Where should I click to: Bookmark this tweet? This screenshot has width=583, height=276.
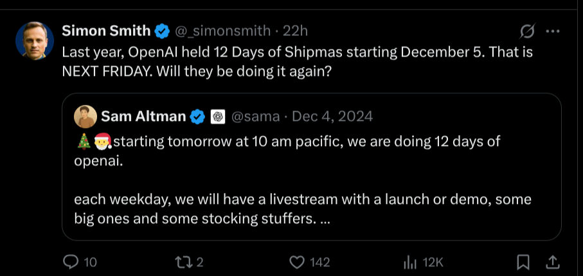click(523, 262)
